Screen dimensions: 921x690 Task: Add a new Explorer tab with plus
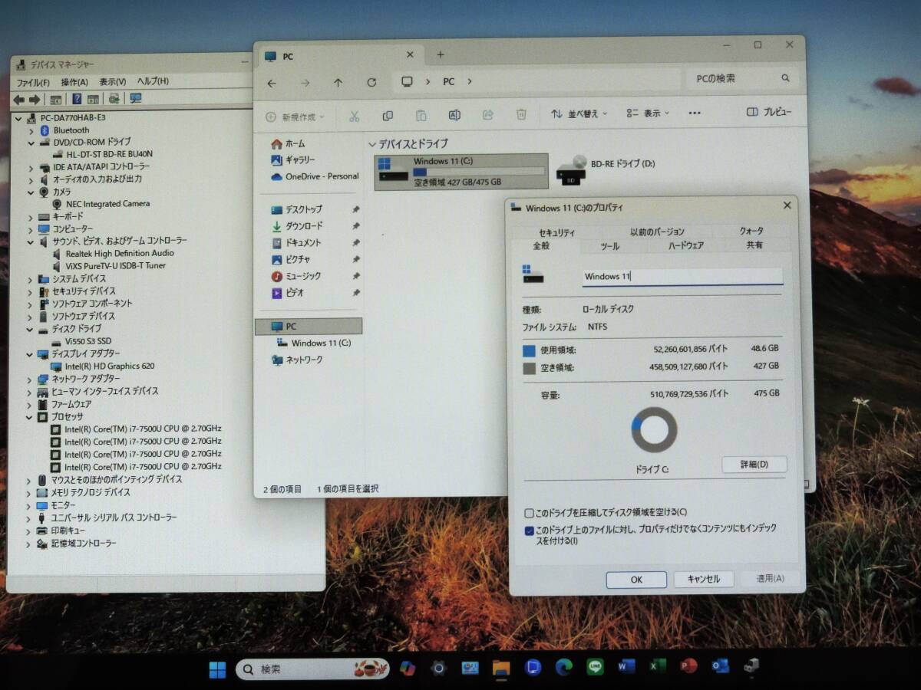click(x=441, y=54)
